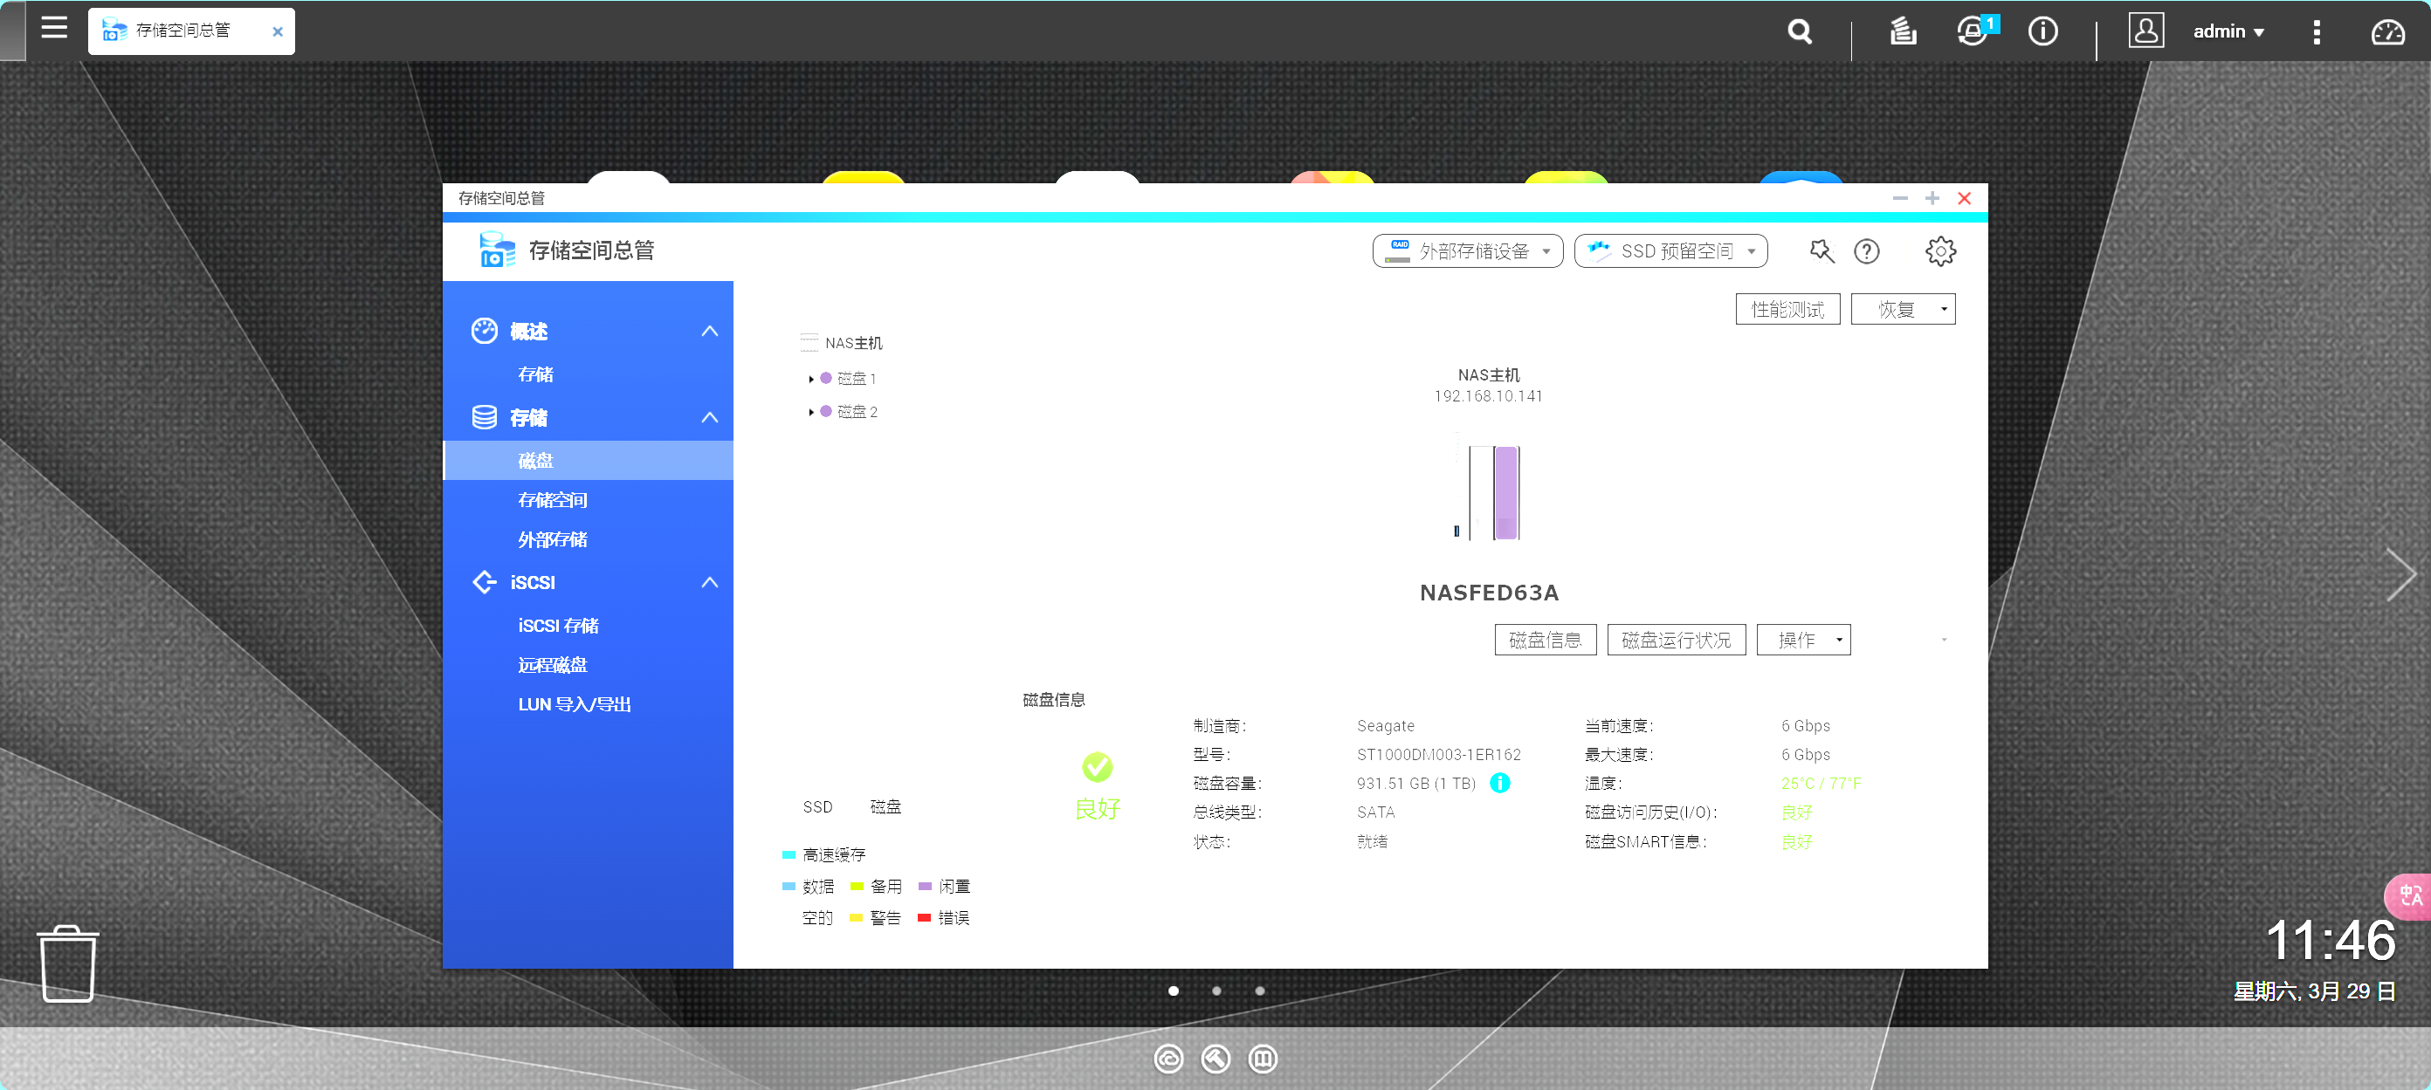Screen dimensions: 2431x1090
Task: Click the red error legend swatch
Action: tap(924, 917)
